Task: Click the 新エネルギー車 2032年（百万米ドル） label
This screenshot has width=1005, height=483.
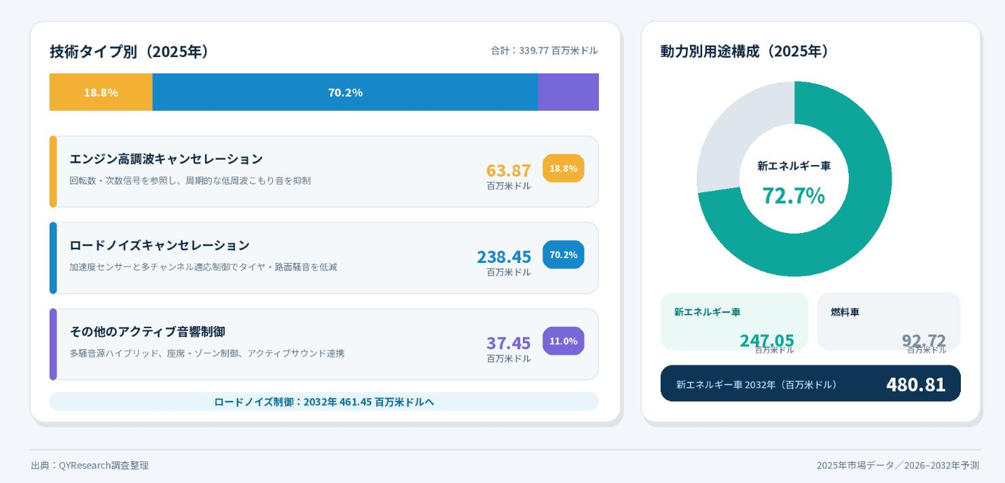Action: (756, 384)
